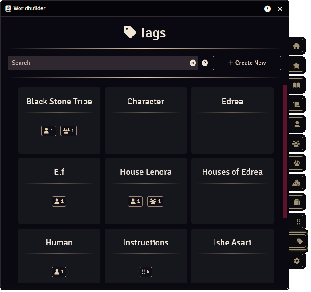
Task: Click the tag list scrollbar
Action: click(285, 152)
